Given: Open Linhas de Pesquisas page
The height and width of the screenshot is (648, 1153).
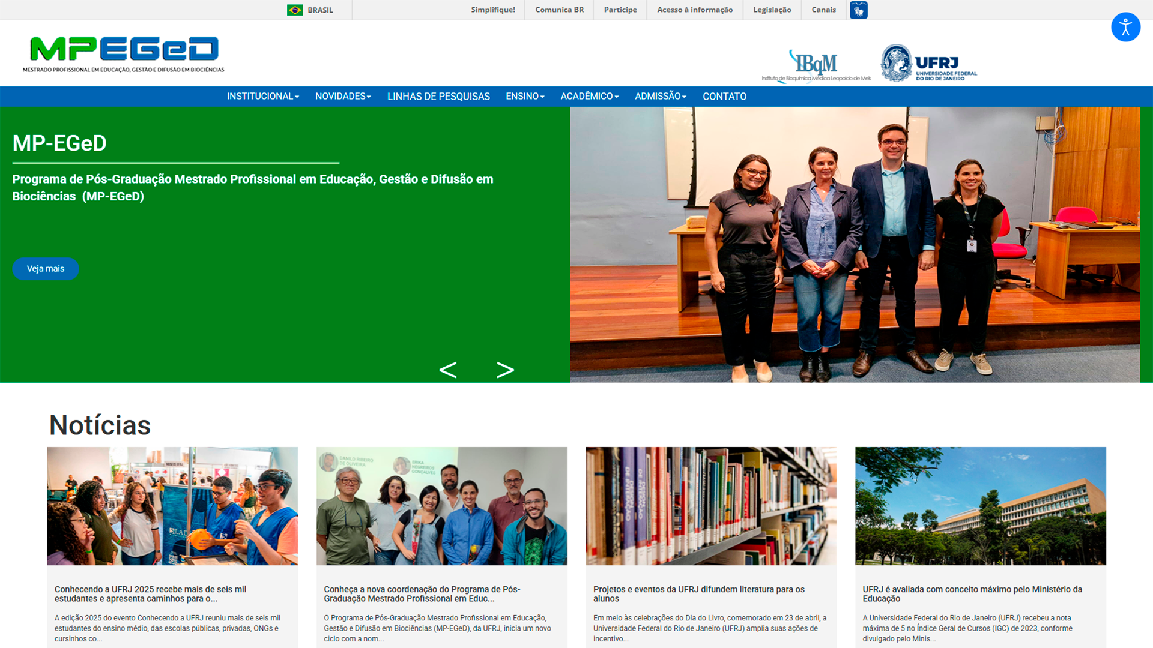Looking at the screenshot, I should [x=438, y=96].
